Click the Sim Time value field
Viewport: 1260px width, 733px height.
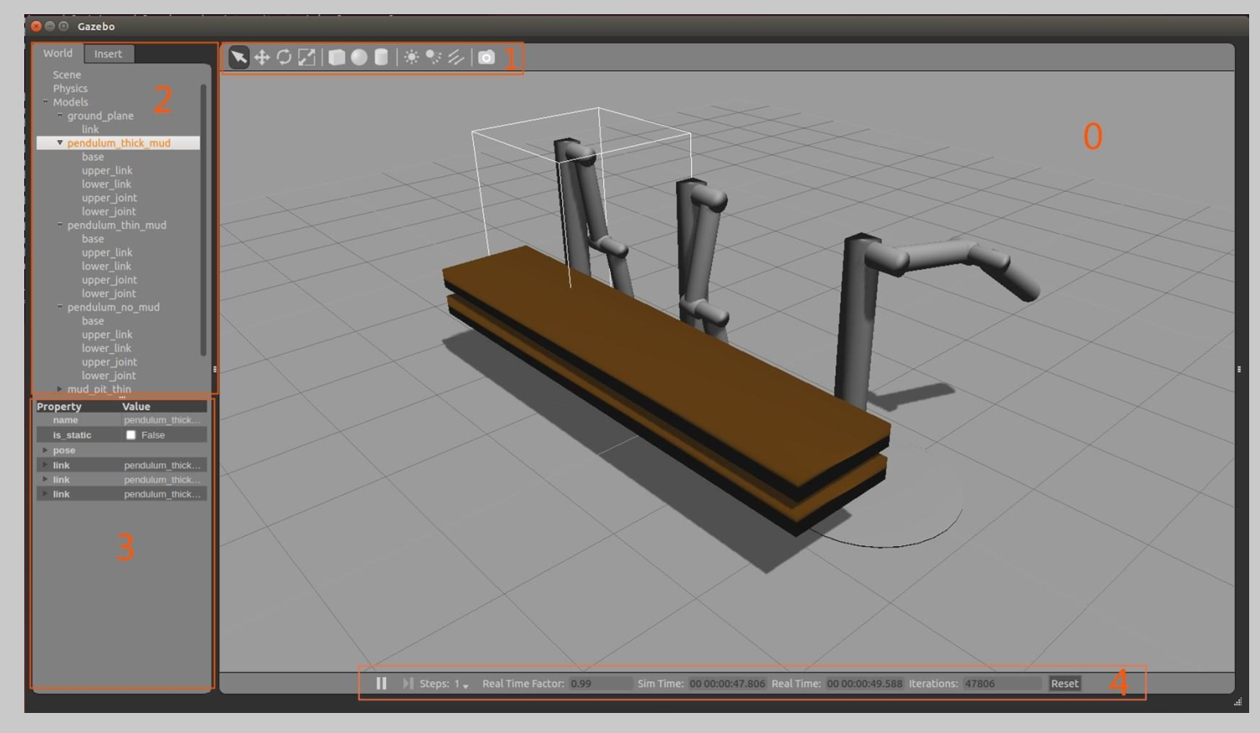tap(727, 683)
